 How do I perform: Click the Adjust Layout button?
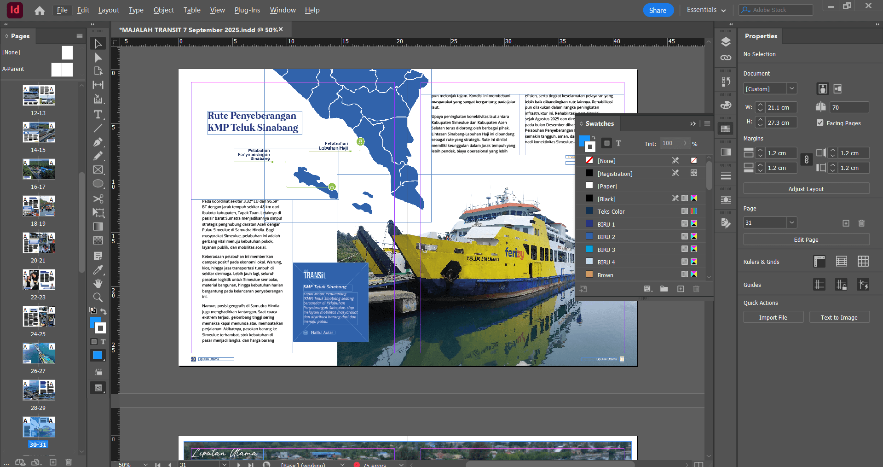806,189
